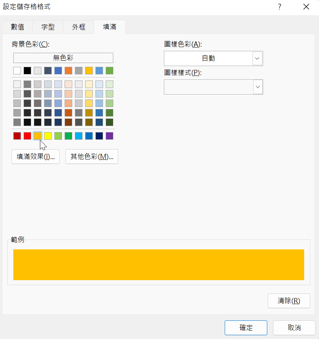Image resolution: width=319 pixels, height=339 pixels.
Task: Open 填滿效果 dialog
Action: coord(35,156)
